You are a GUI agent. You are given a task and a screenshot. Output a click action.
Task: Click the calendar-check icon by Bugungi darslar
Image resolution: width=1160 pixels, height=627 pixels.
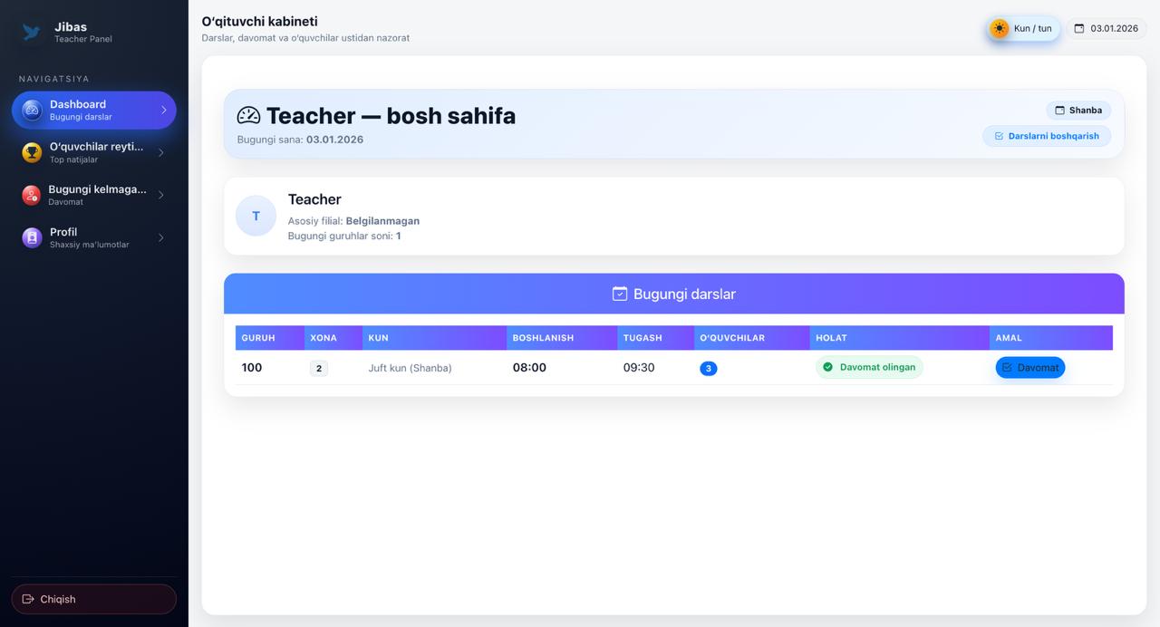pos(620,294)
